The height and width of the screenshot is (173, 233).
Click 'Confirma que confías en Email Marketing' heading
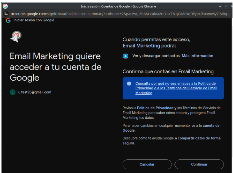click(x=168, y=72)
